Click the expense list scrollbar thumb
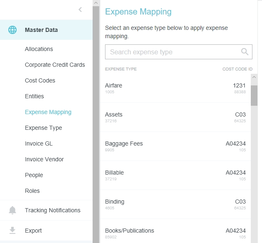 (x=254, y=95)
